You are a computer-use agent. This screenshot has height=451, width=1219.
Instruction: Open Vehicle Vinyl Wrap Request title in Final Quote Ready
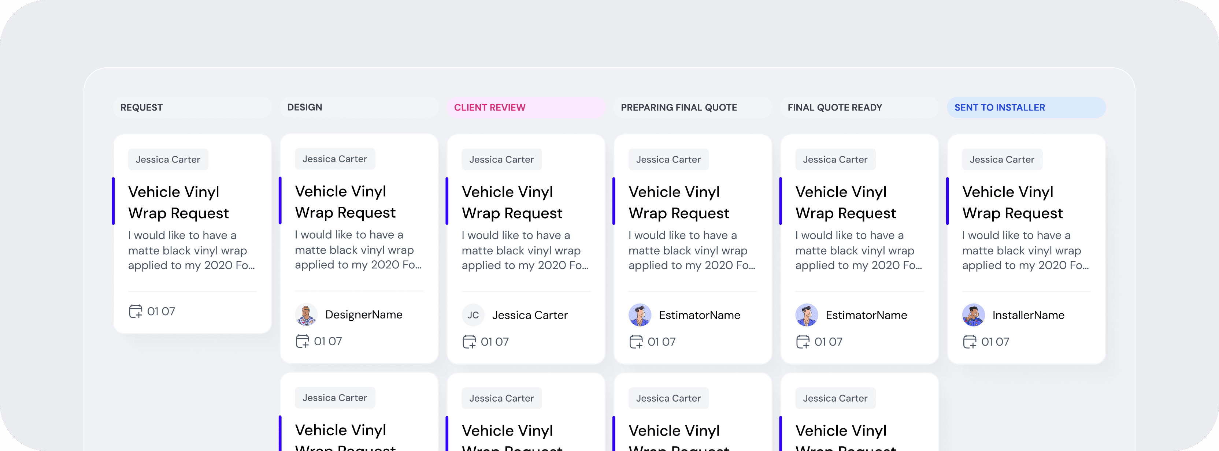pyautogui.click(x=845, y=202)
